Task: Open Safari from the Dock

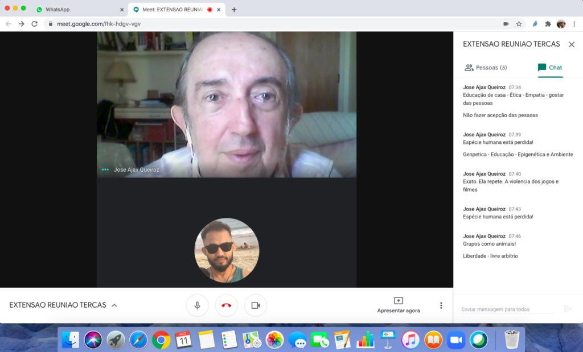Action: tap(138, 339)
